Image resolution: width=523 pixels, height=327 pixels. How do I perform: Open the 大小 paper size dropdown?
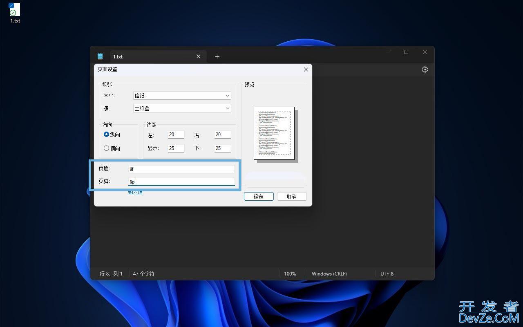182,95
